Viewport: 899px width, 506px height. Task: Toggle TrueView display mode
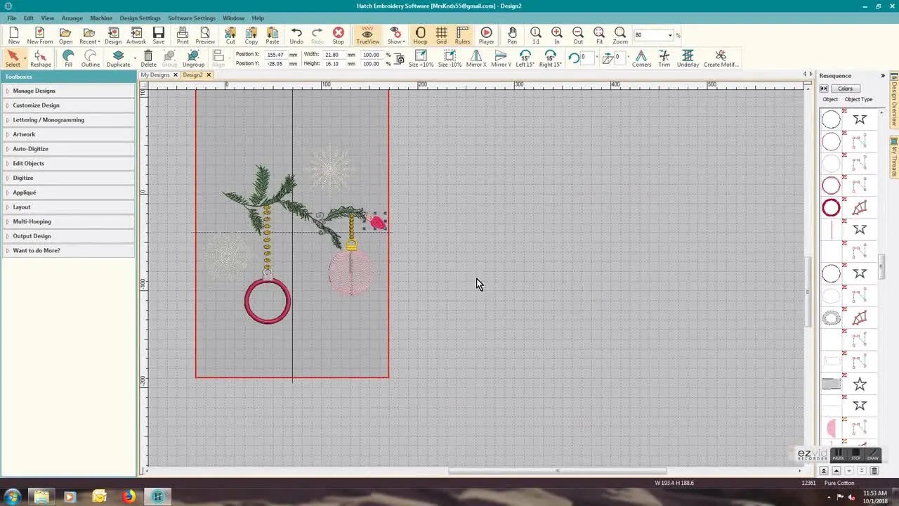point(367,36)
